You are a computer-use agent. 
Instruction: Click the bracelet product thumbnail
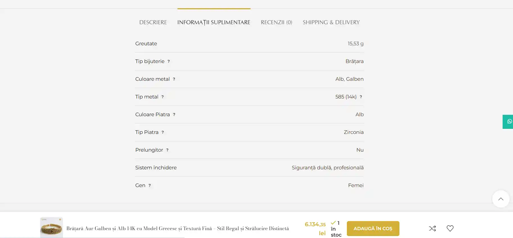point(51,228)
